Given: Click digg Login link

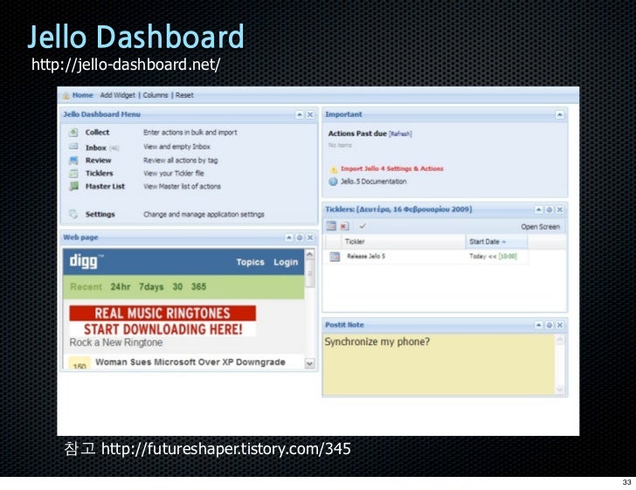Looking at the screenshot, I should [286, 262].
